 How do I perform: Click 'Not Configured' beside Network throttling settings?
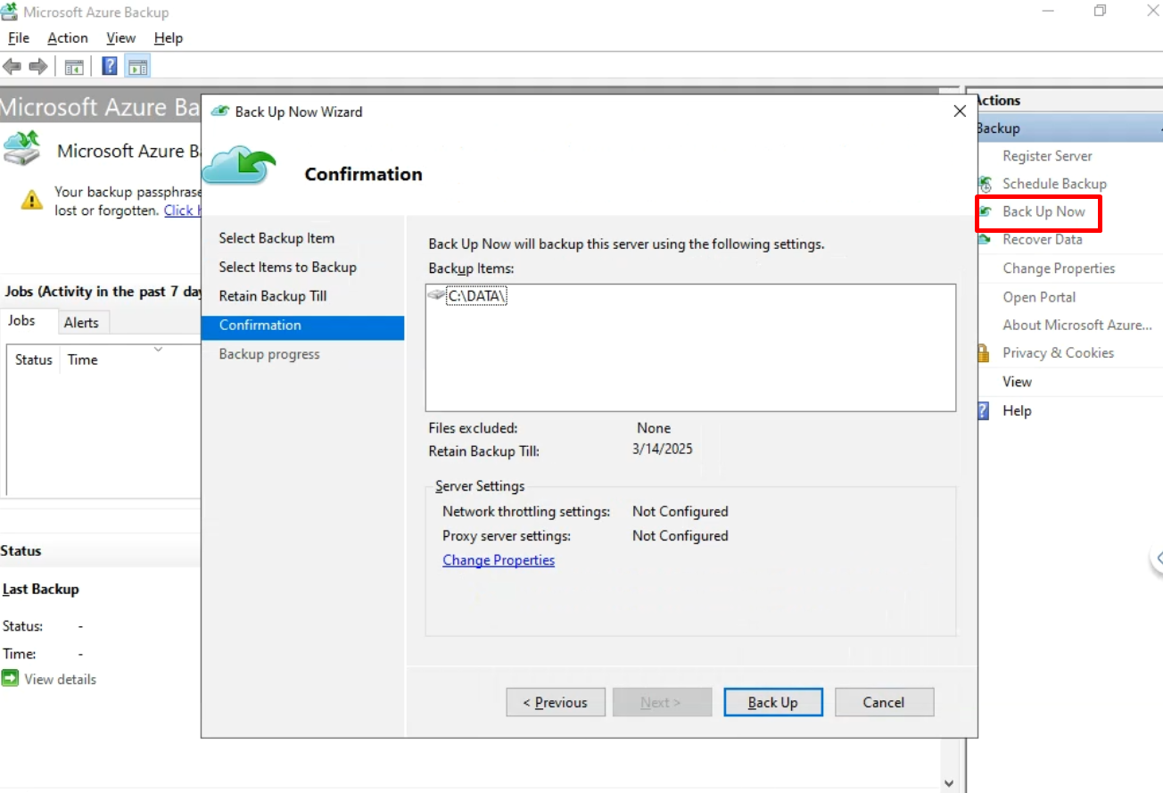click(x=680, y=511)
